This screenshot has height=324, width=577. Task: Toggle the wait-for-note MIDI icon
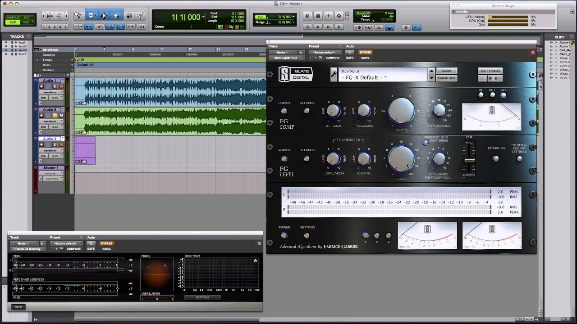tap(358, 27)
